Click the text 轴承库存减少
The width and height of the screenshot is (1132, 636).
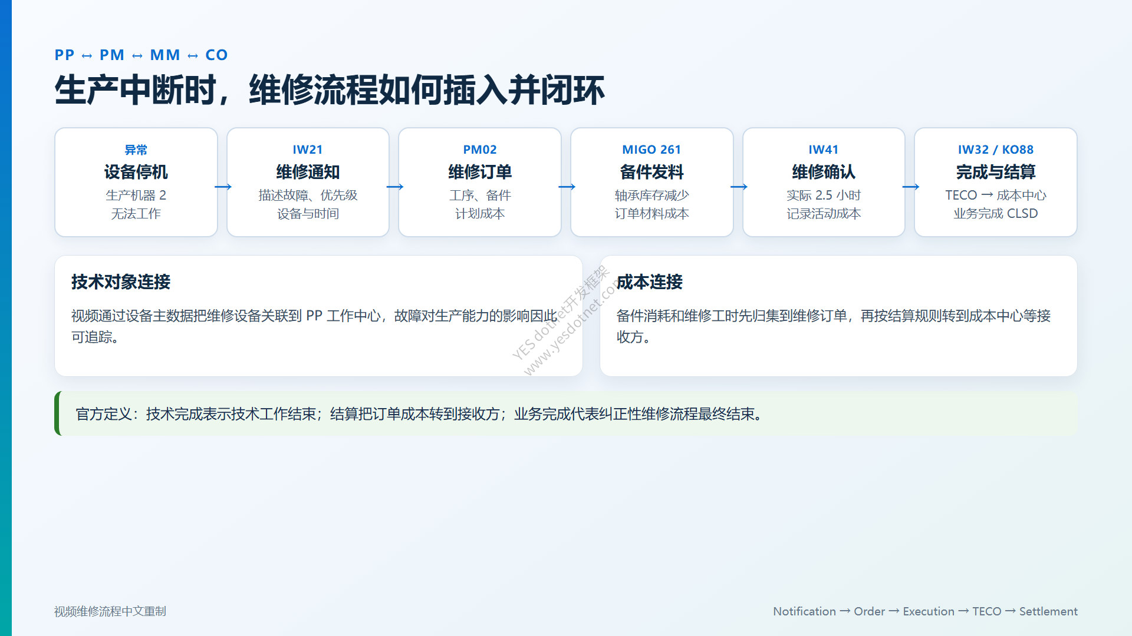coord(651,195)
